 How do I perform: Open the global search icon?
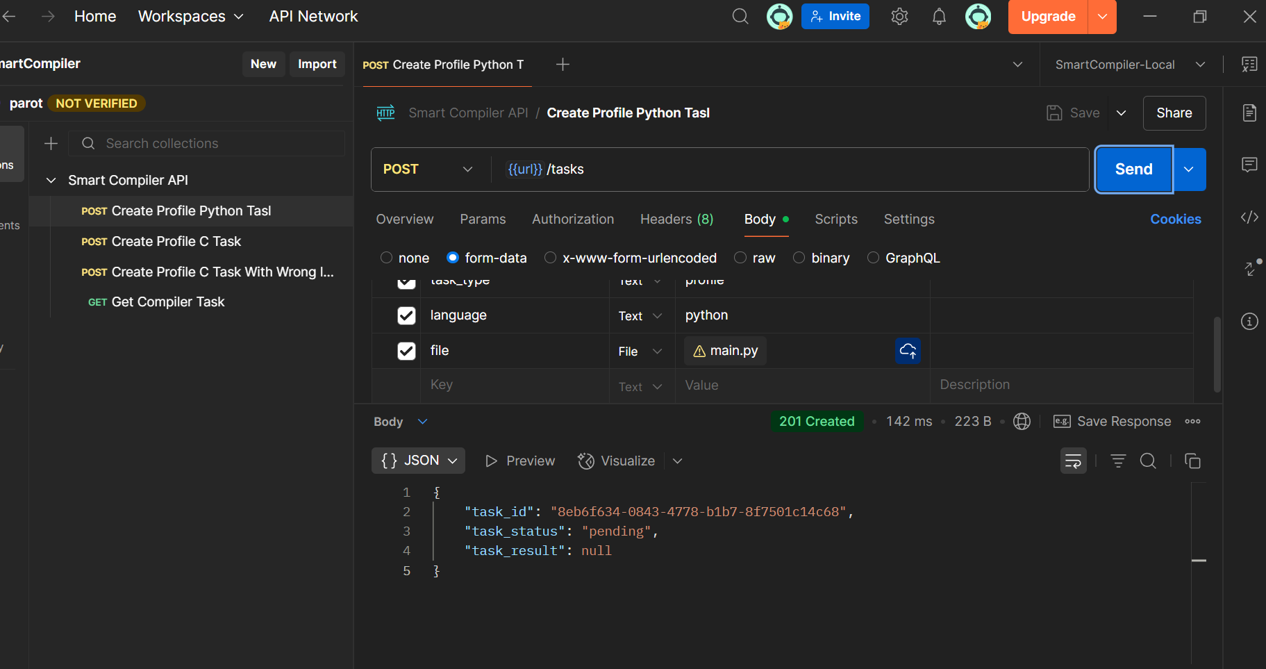740,16
